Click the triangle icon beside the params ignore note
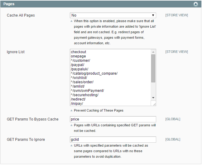 72,146
